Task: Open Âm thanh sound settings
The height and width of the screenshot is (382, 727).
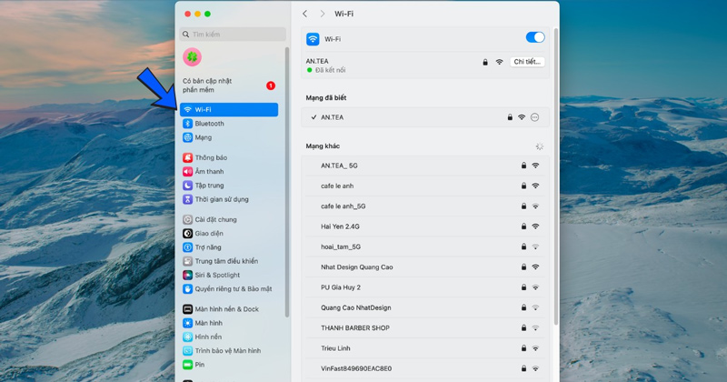Action: (209, 172)
